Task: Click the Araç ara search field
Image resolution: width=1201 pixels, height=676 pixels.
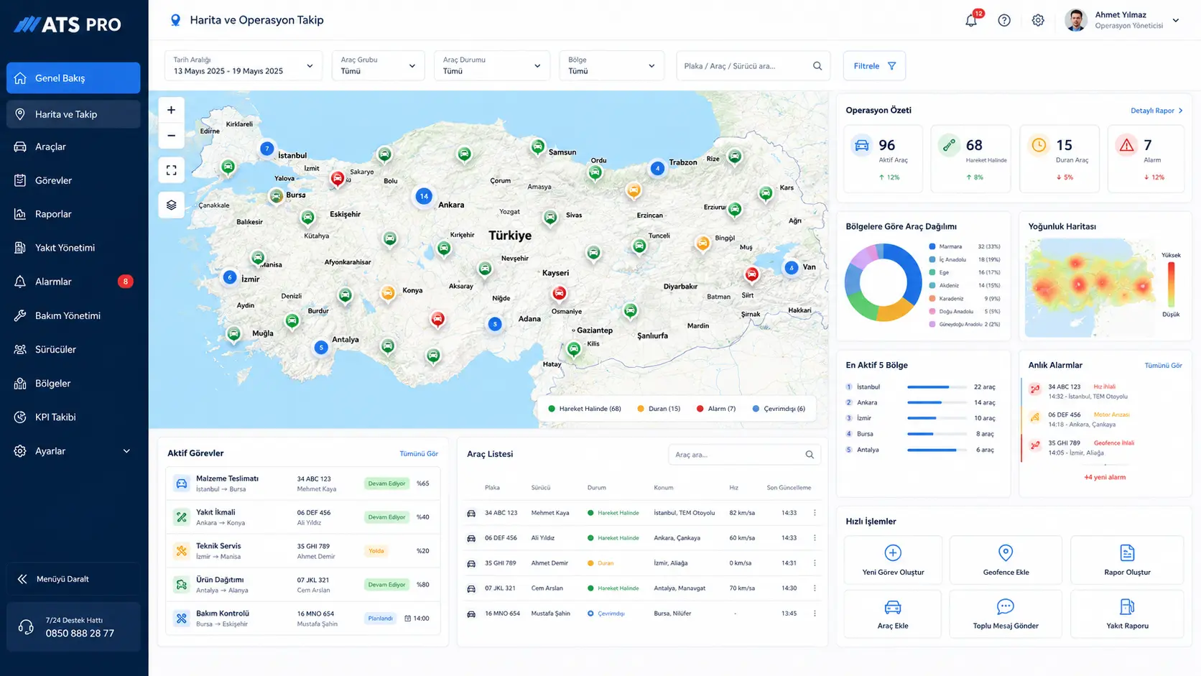Action: coord(744,455)
